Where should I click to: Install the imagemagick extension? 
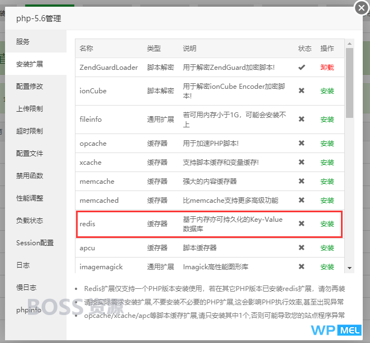tap(327, 267)
